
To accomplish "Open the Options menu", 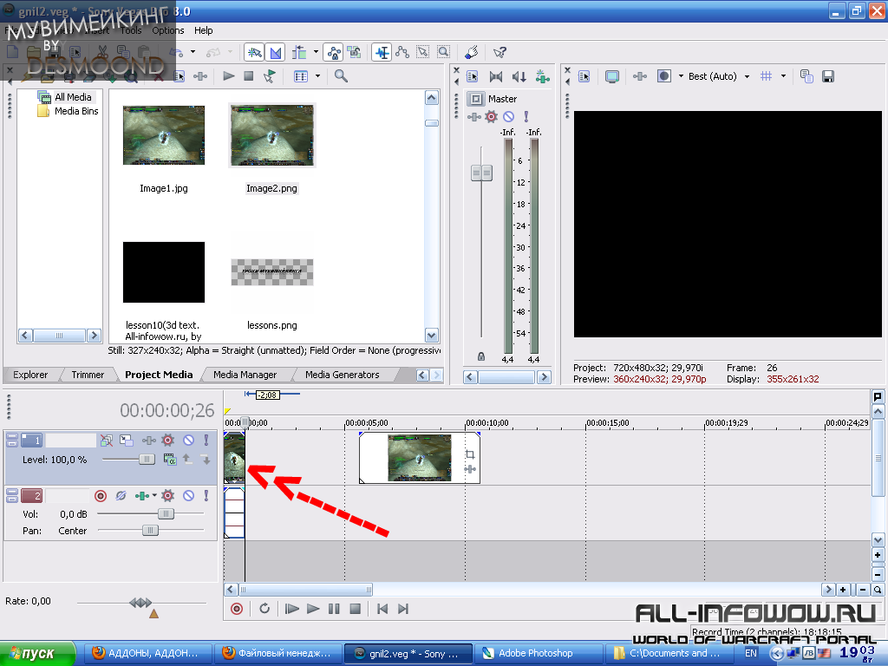I will tap(167, 30).
